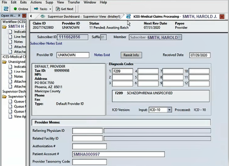Image resolution: width=229 pixels, height=166 pixels.
Task: Open the Member subscriber dropdown
Action: [x=179, y=38]
